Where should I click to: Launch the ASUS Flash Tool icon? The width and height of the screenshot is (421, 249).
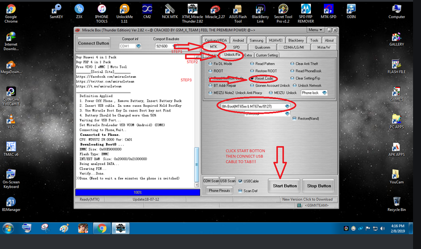238,14
